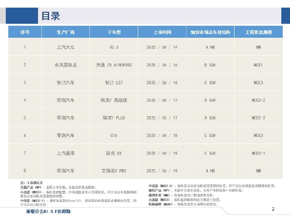
Task: Click the 上汽通用 manufacturer cell
Action: (x=66, y=153)
